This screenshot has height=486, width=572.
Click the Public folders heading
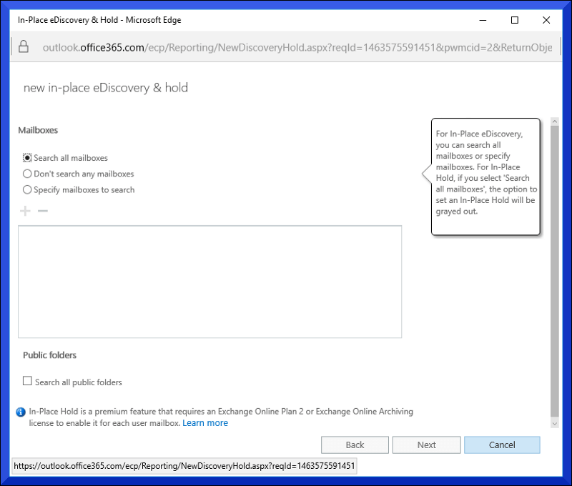pyautogui.click(x=49, y=355)
